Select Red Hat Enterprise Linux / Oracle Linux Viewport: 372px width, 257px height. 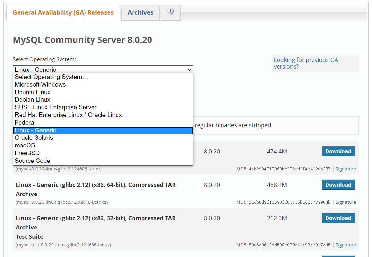click(x=68, y=115)
